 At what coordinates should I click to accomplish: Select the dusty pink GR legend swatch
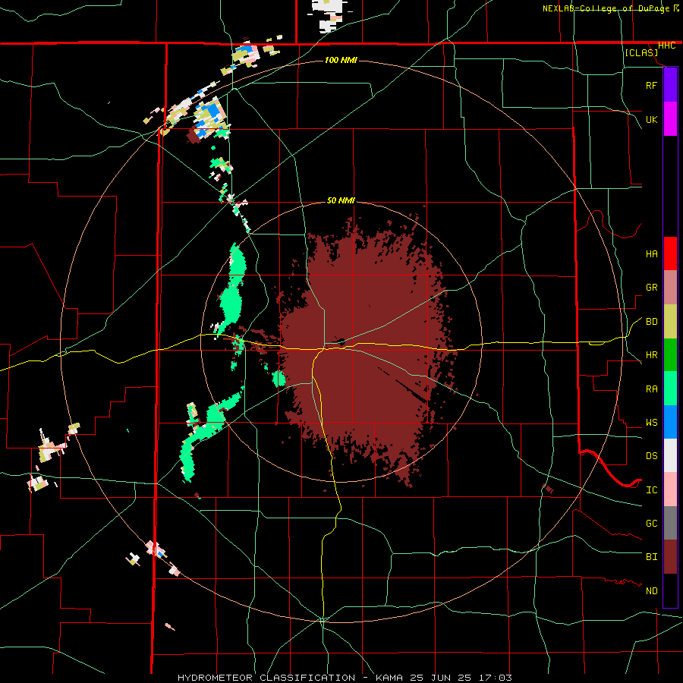point(670,287)
